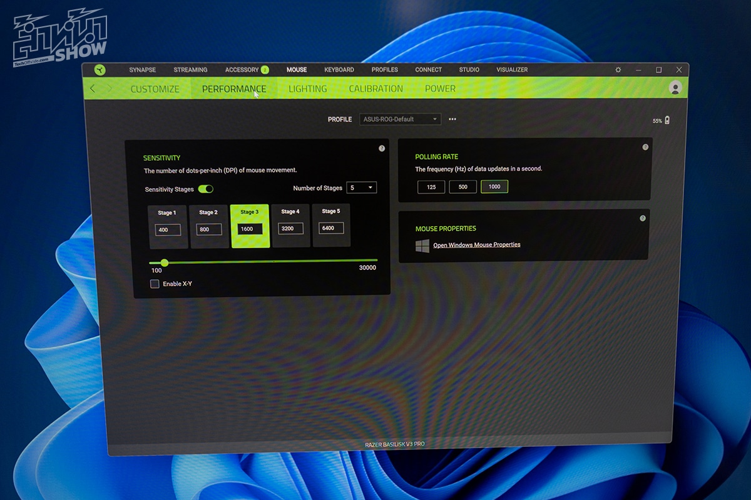
Task: Open the Keyboard tab
Action: (339, 70)
